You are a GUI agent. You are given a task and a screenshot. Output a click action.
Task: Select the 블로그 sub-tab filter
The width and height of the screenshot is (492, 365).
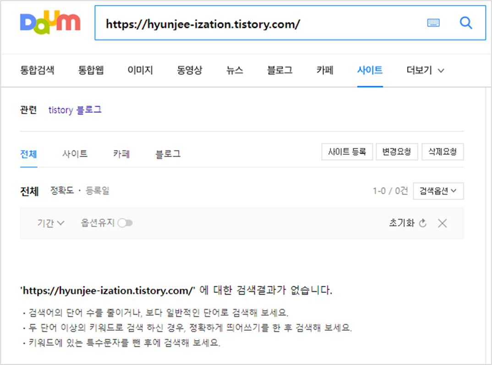point(168,154)
